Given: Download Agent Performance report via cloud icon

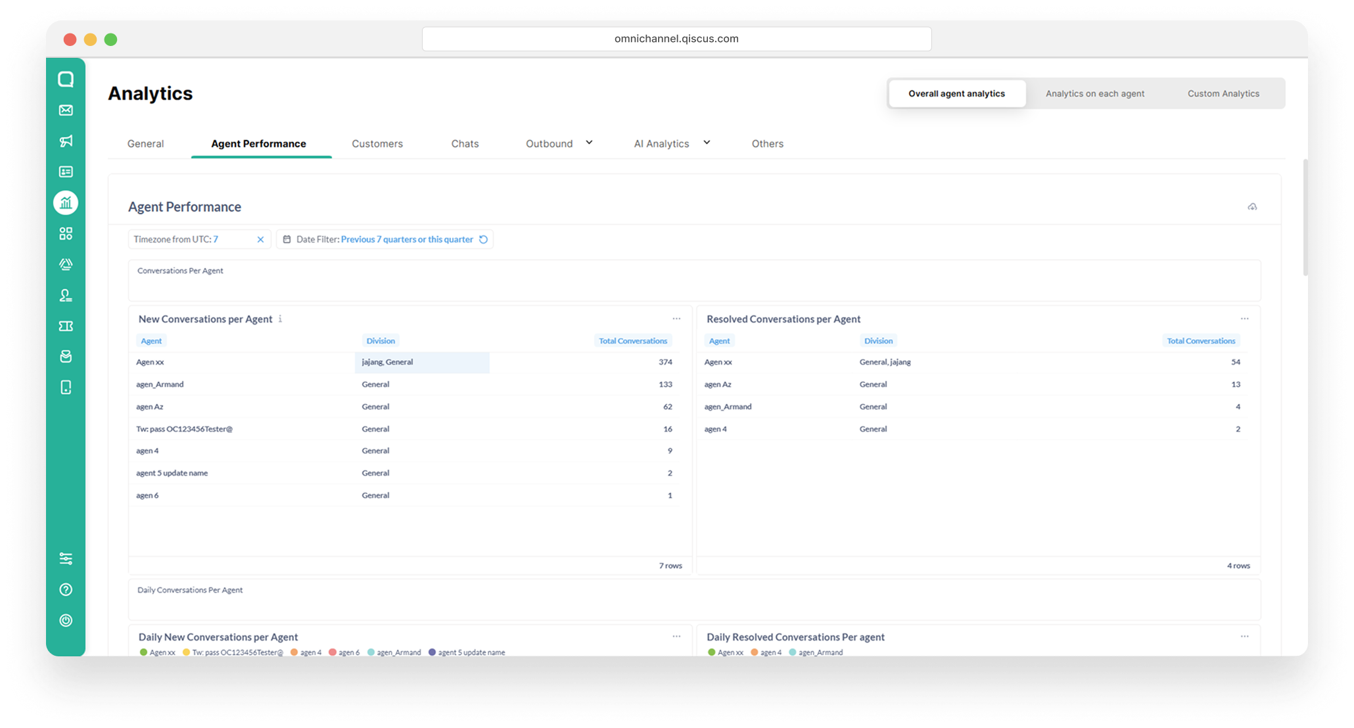Looking at the screenshot, I should [1252, 207].
